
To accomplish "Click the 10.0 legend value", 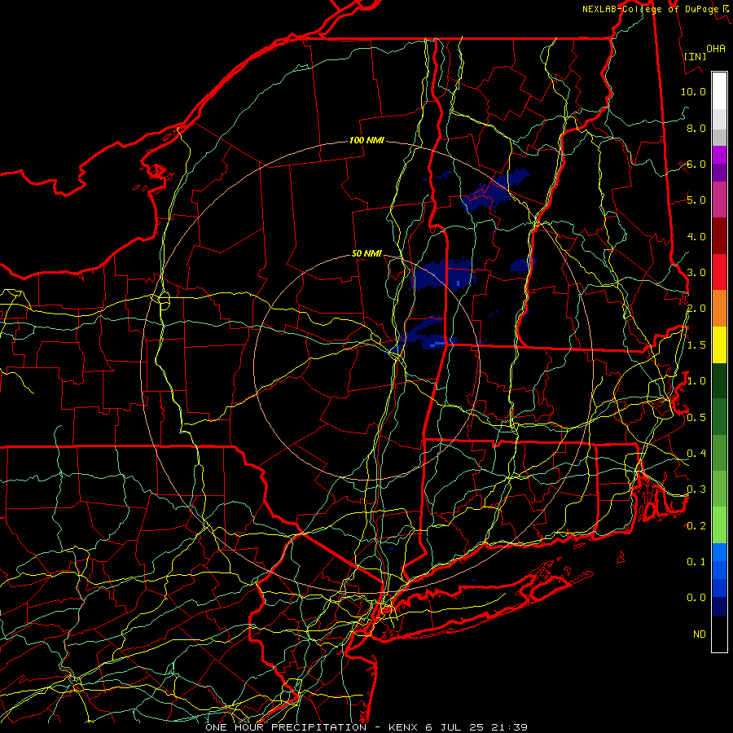I will (x=693, y=91).
